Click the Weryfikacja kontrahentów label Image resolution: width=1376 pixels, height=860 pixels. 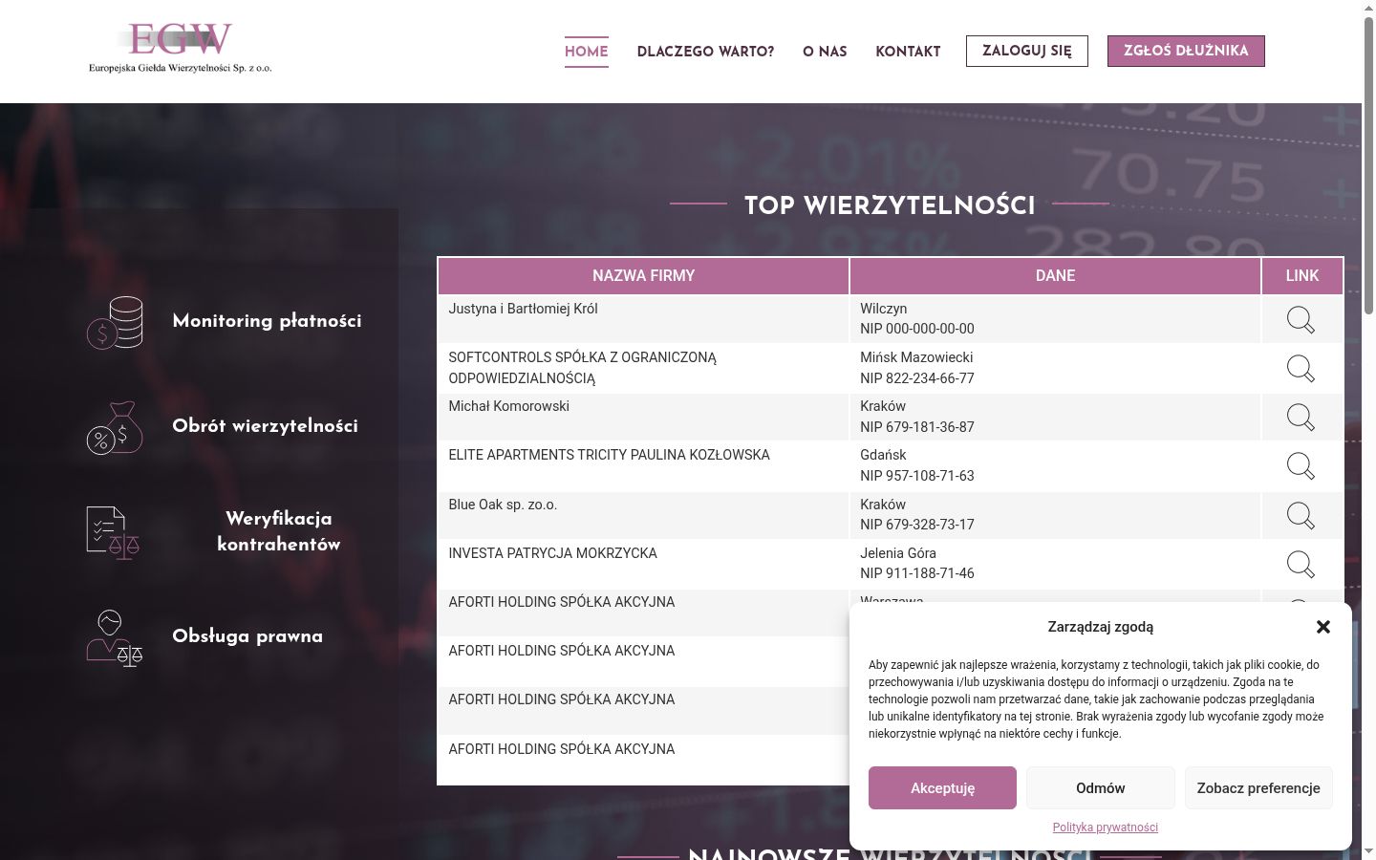click(x=279, y=531)
